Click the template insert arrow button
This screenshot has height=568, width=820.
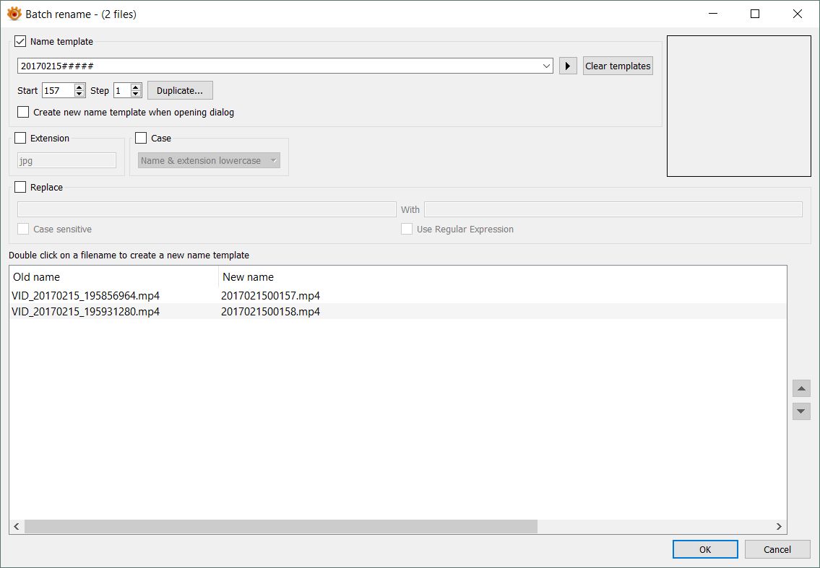567,66
